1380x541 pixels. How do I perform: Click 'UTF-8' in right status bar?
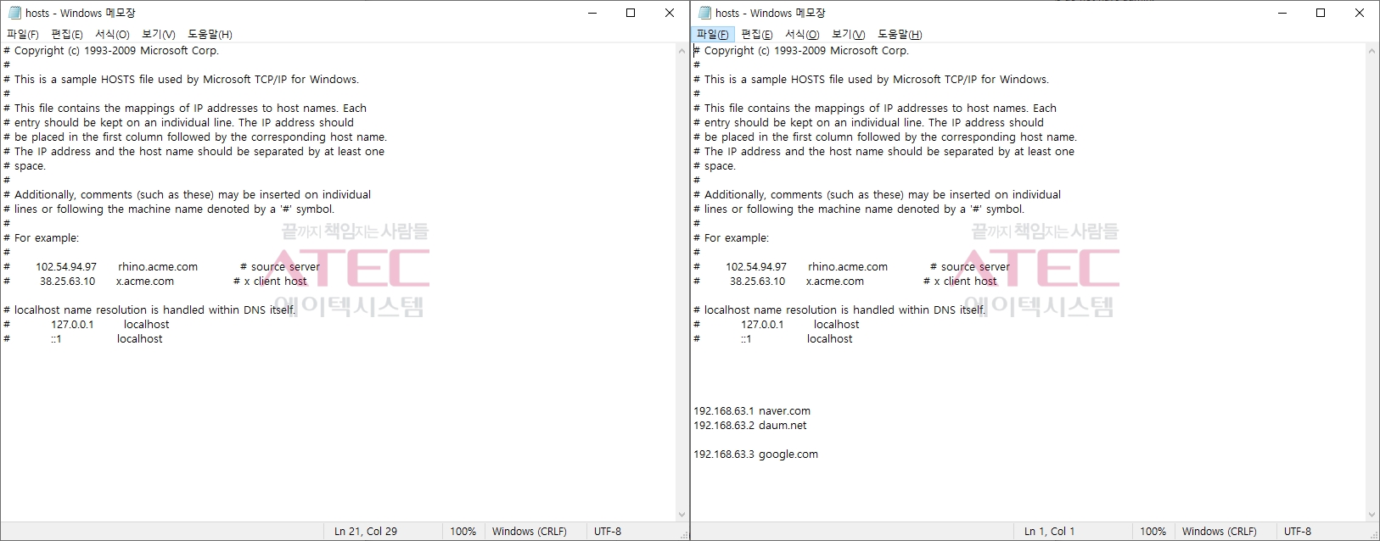[x=1298, y=532]
